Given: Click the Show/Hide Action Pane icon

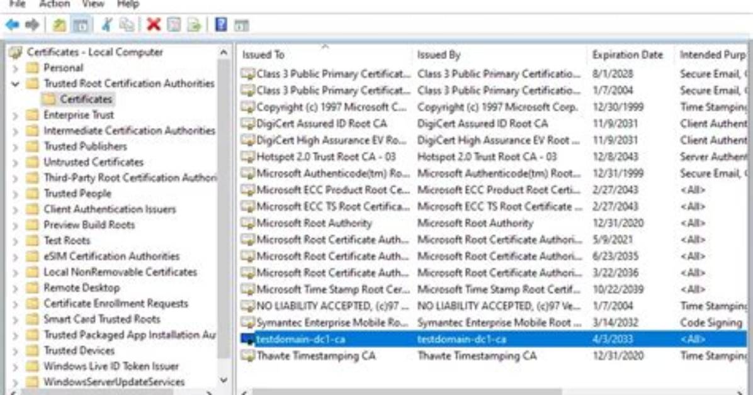Looking at the screenshot, I should [x=242, y=25].
